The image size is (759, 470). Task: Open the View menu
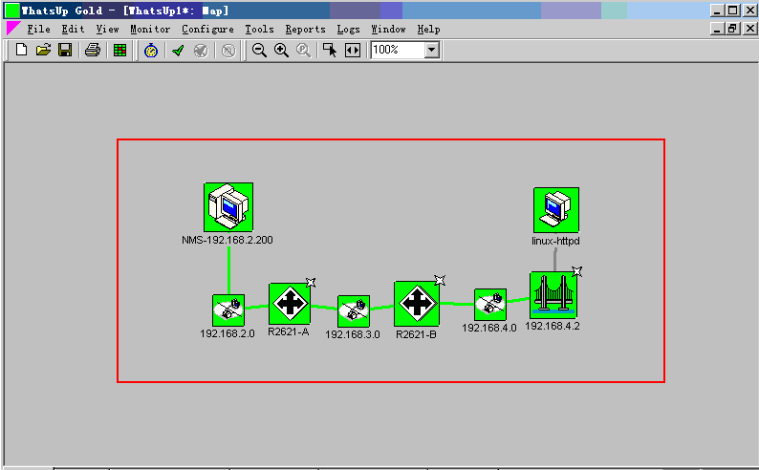coord(107,29)
